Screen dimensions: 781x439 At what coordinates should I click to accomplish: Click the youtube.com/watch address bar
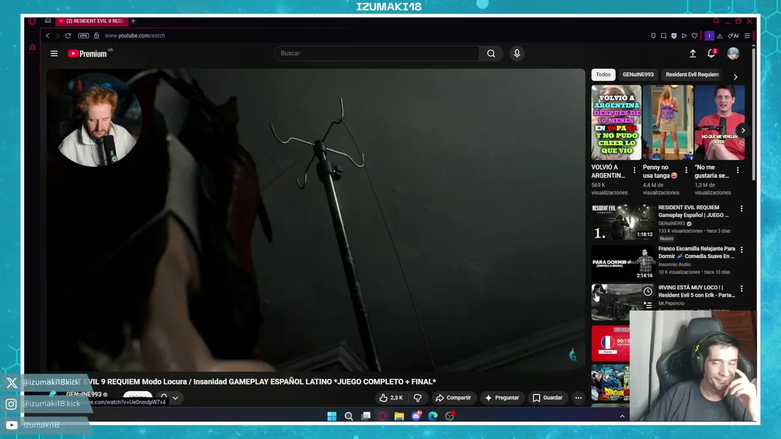(x=135, y=35)
